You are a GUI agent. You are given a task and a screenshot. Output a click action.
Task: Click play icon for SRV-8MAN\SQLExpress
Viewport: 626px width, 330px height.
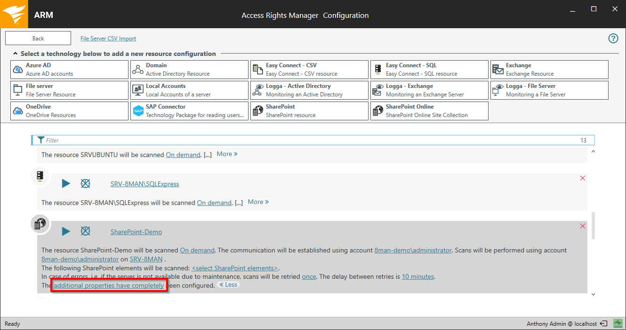point(66,183)
